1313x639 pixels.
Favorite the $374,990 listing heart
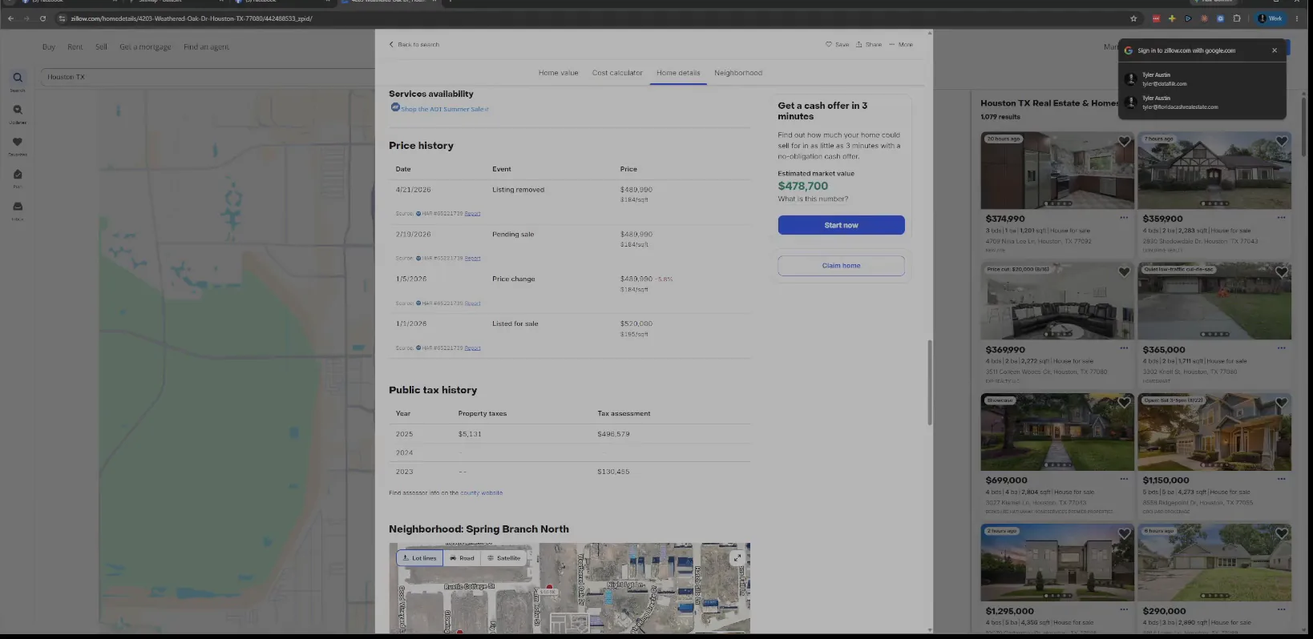(x=1124, y=142)
